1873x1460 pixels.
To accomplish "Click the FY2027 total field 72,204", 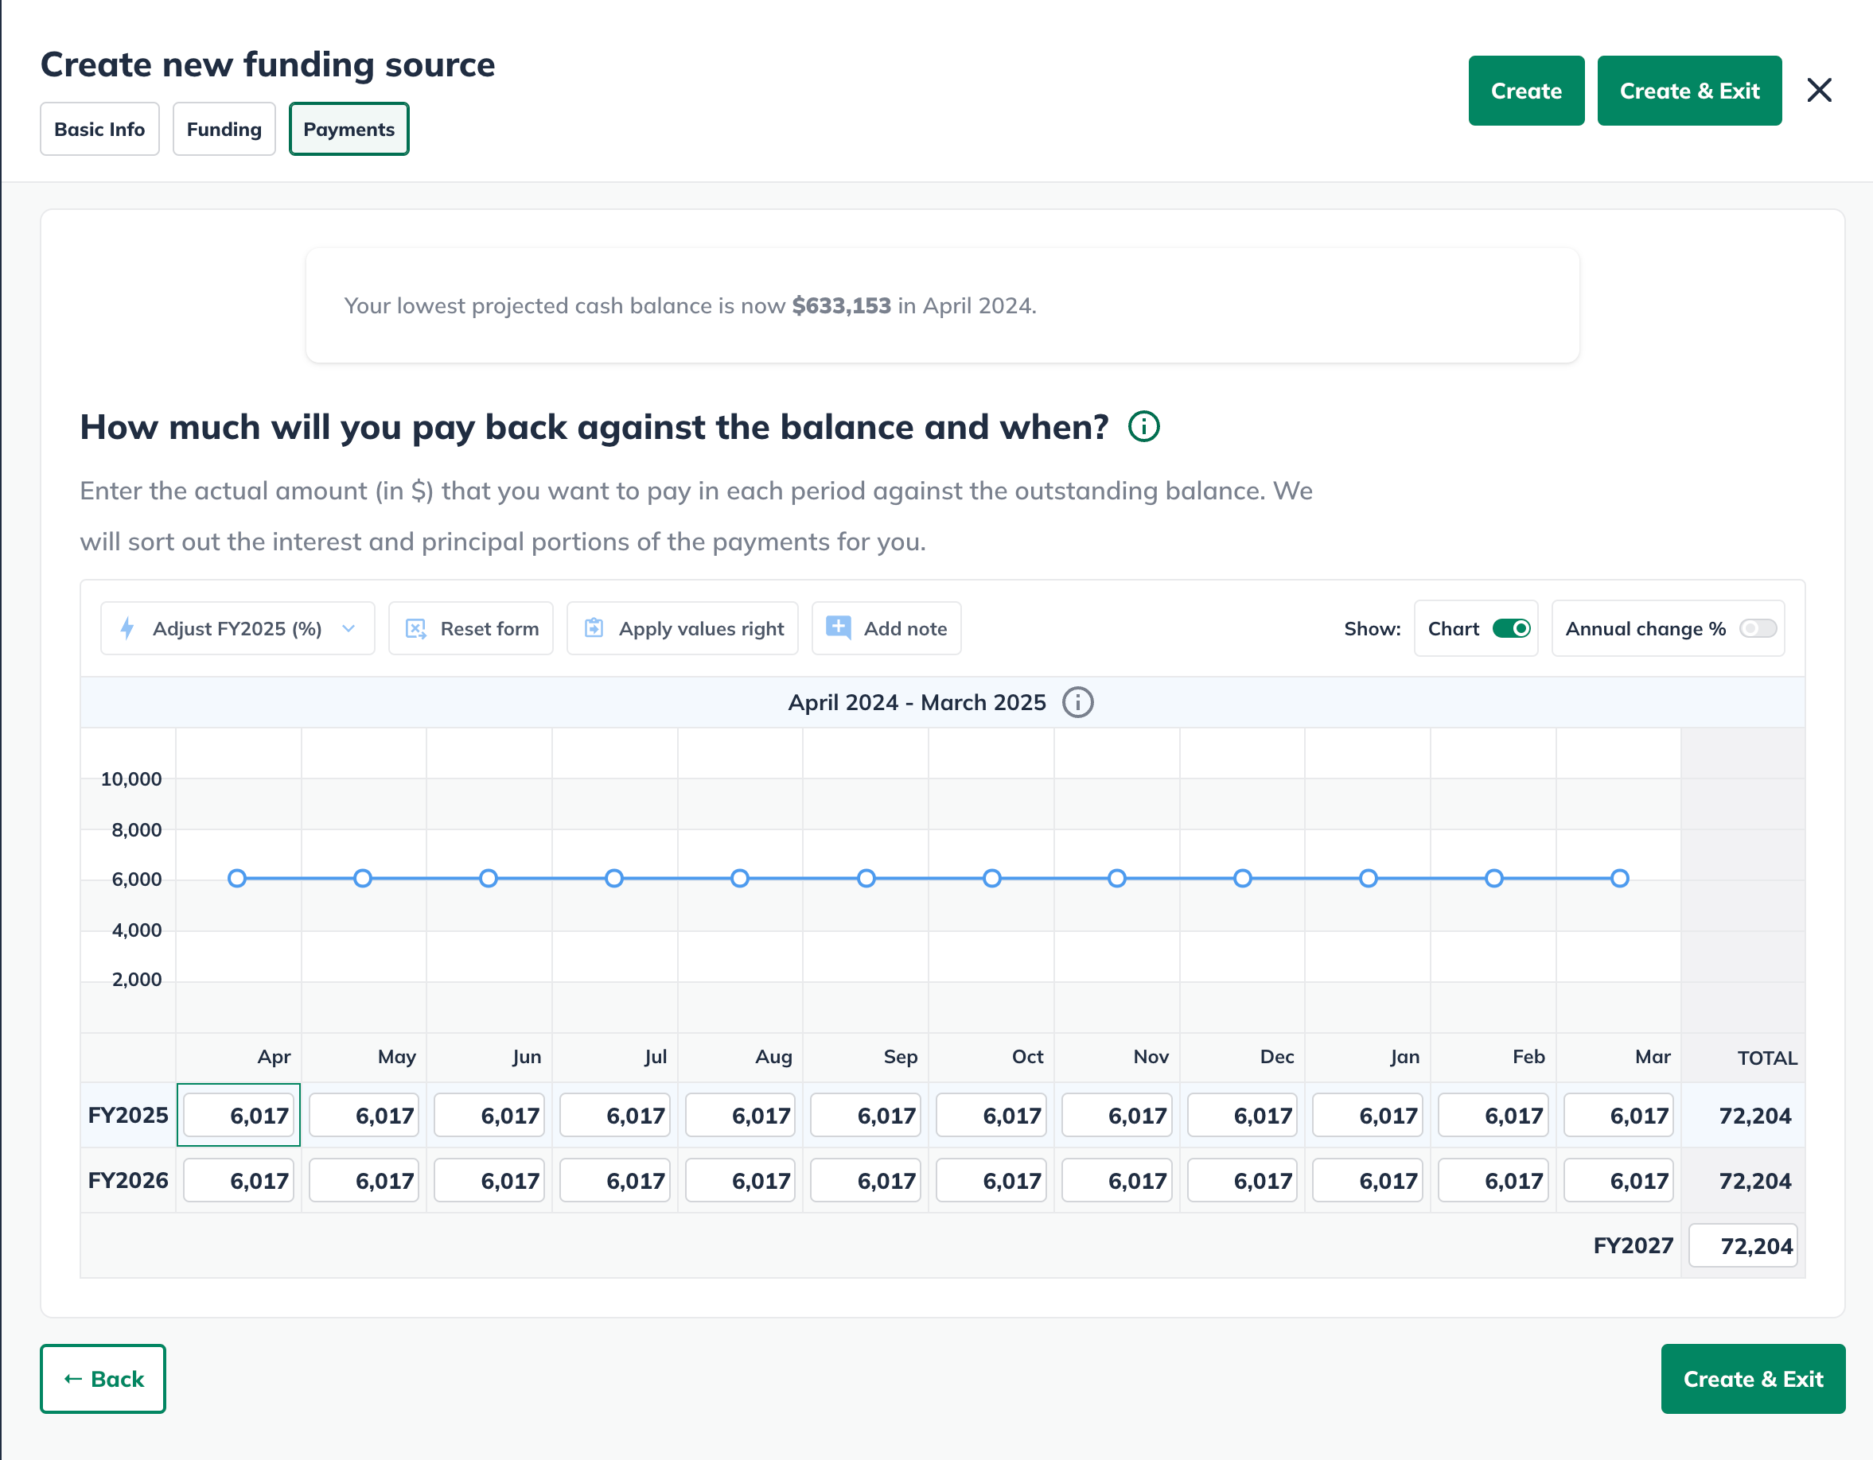I will pos(1743,1244).
